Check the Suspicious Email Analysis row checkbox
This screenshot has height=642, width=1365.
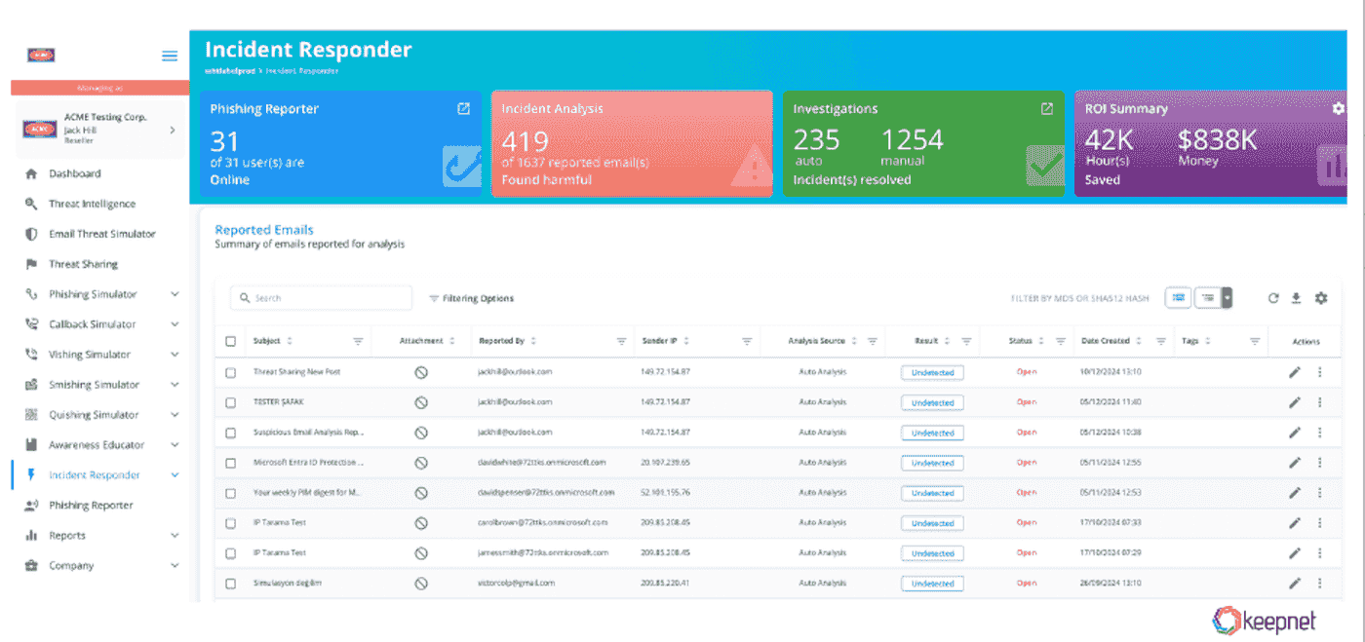(x=231, y=433)
